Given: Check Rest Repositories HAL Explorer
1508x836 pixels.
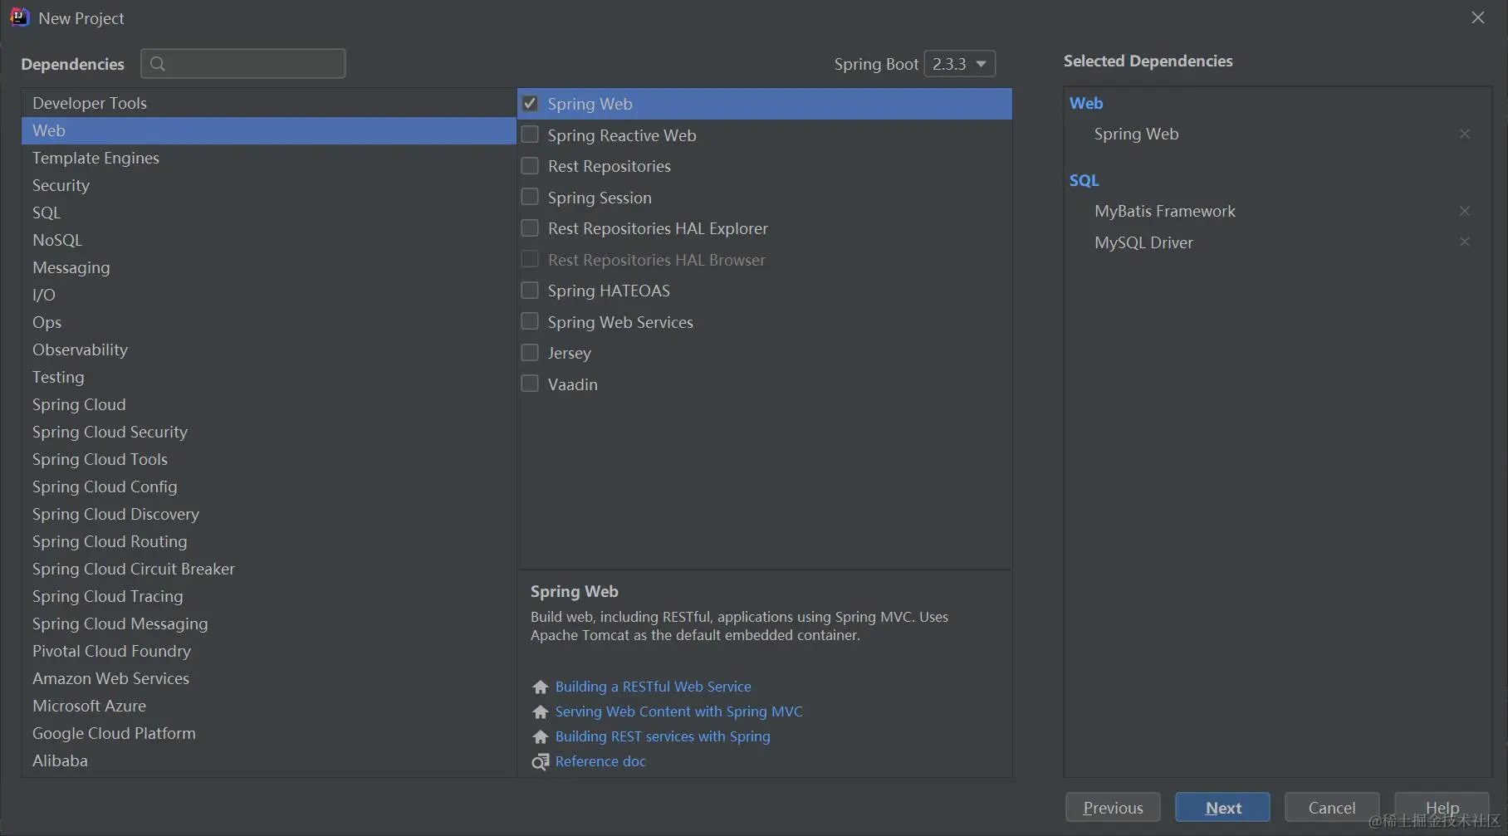Looking at the screenshot, I should point(530,228).
